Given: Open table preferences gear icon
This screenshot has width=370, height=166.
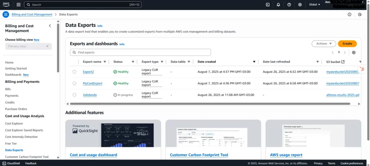Looking at the screenshot, I should click(354, 52).
